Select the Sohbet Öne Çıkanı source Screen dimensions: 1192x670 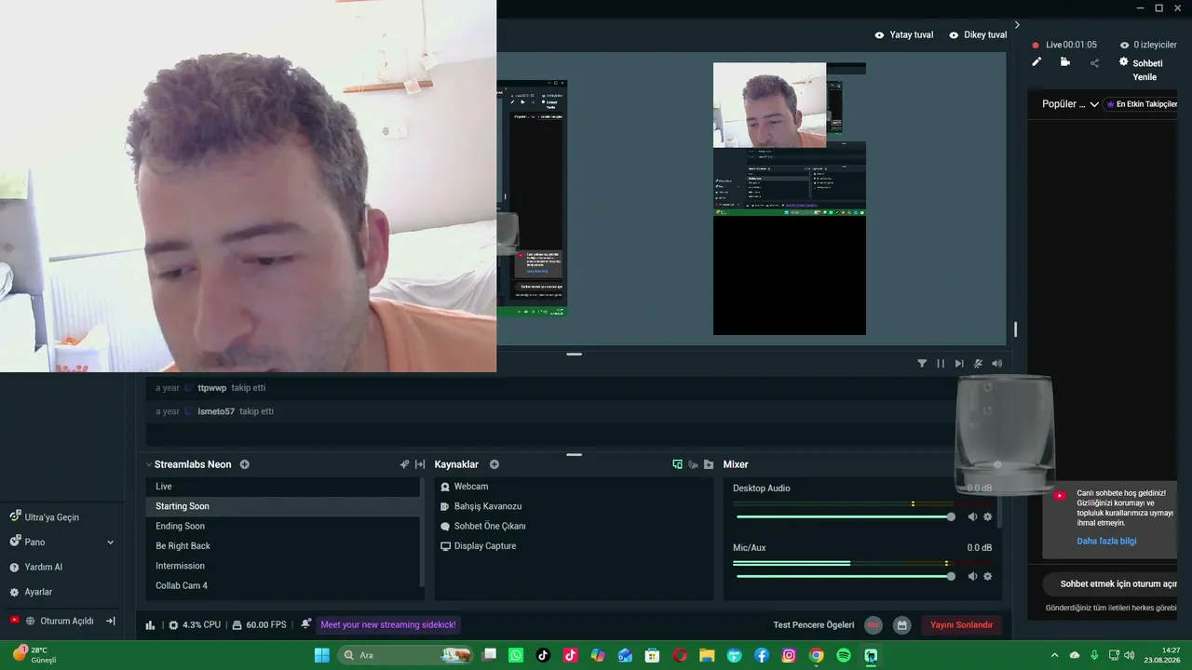(x=574, y=526)
